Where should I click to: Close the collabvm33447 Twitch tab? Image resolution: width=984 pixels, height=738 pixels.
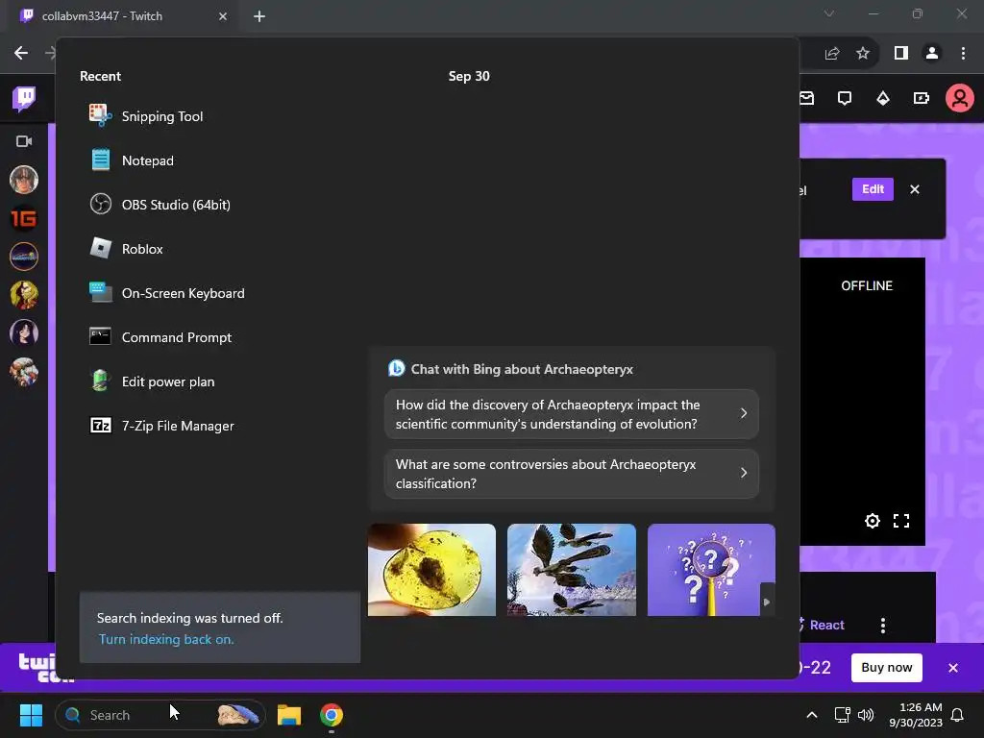point(222,16)
